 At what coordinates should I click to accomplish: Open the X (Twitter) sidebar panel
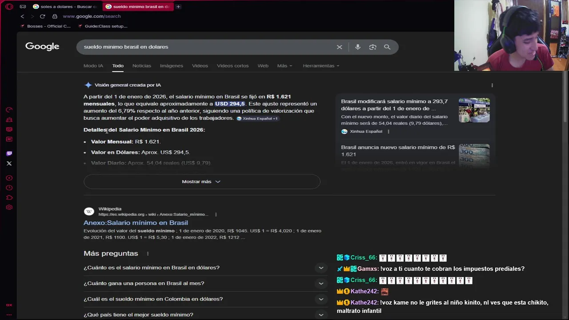[x=9, y=163]
